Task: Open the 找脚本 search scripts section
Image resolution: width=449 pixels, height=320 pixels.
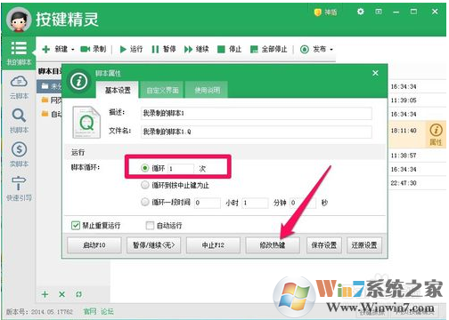Action: point(19,121)
